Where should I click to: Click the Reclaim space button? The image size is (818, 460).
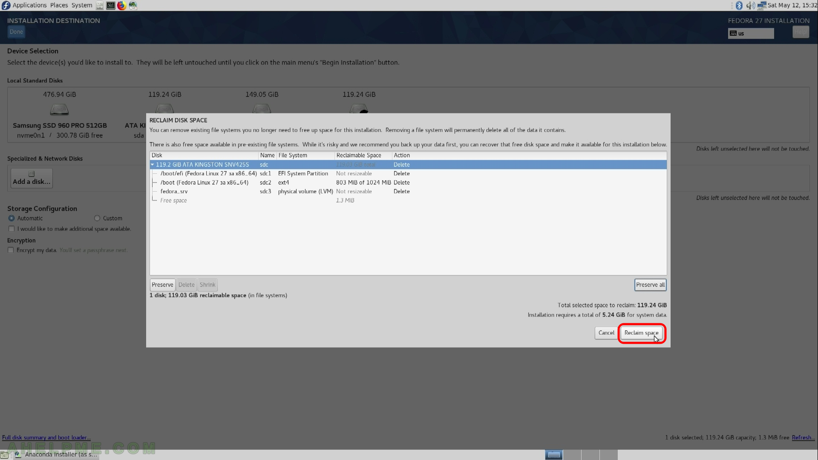point(641,333)
